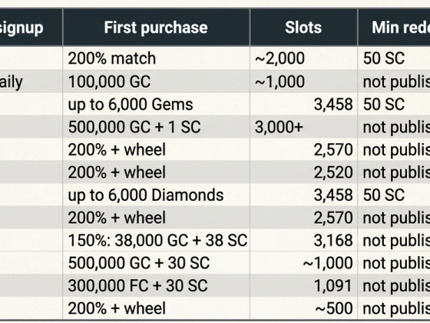Select the 3,000+ slots cell
This screenshot has height=323, width=430.
(303, 127)
